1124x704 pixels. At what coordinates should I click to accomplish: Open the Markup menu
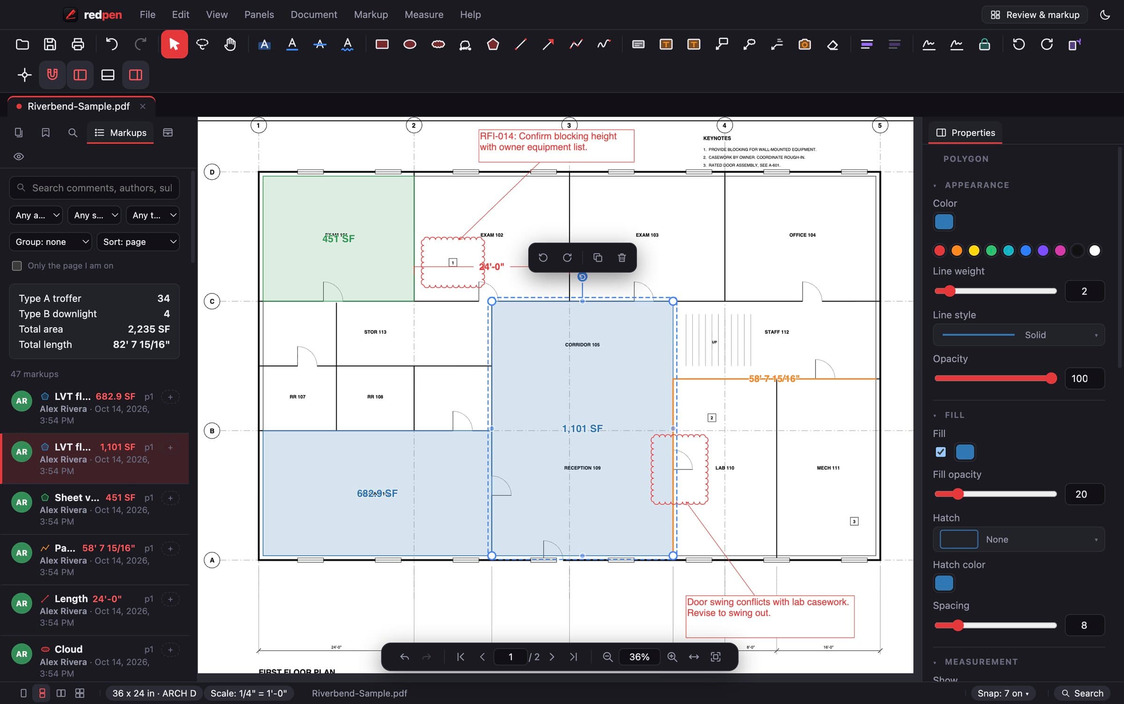[x=370, y=15]
